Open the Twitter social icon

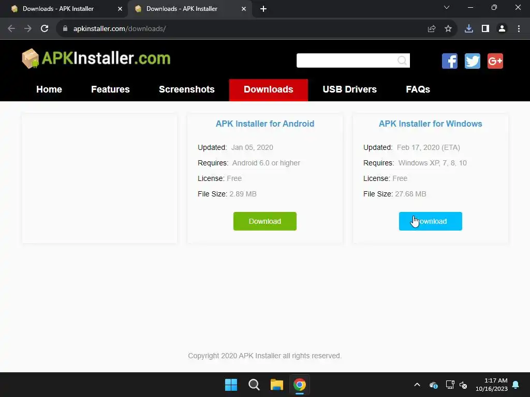click(x=472, y=61)
